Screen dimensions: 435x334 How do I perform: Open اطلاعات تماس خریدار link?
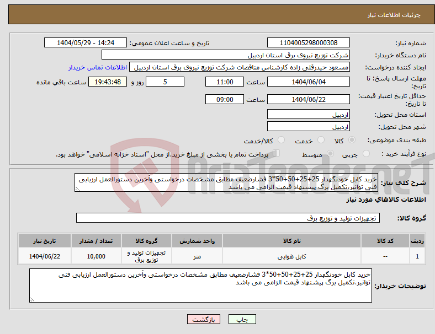point(98,67)
